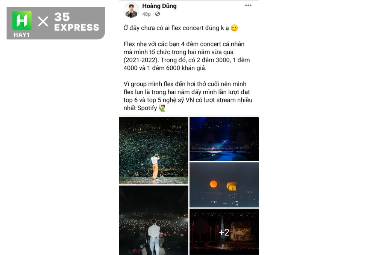Image resolution: width=376 pixels, height=255 pixels.
Task: Expand the +2 more photos thumbnail
Action: (224, 232)
